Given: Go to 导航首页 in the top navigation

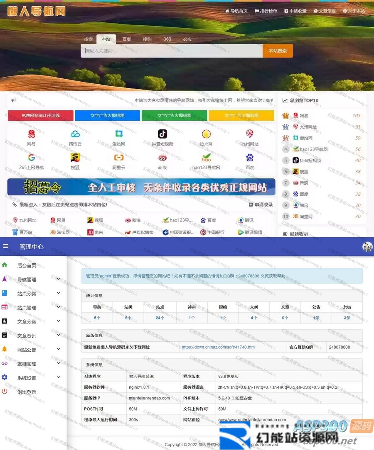Looking at the screenshot, I should point(236,11).
